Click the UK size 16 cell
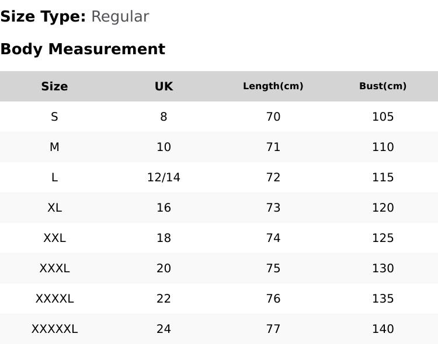438x344 pixels. tap(164, 208)
